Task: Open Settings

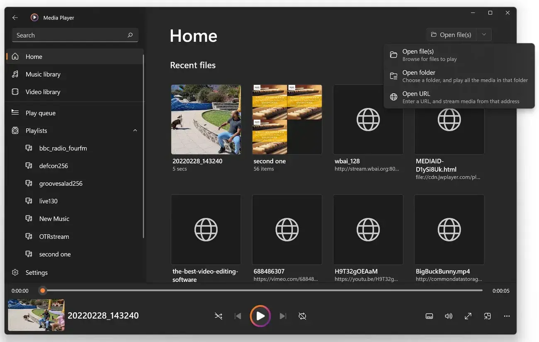Action: (36, 272)
